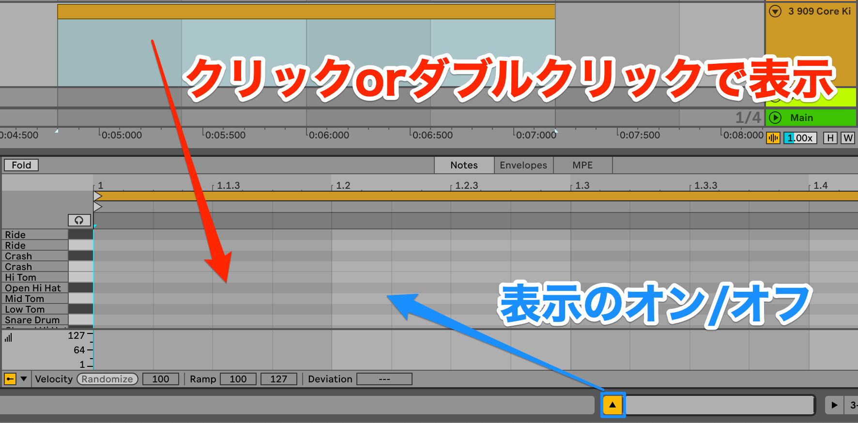Click the H optimize height button

[x=830, y=138]
